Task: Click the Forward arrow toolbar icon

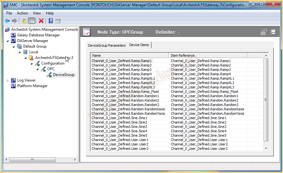Action: tap(14, 21)
